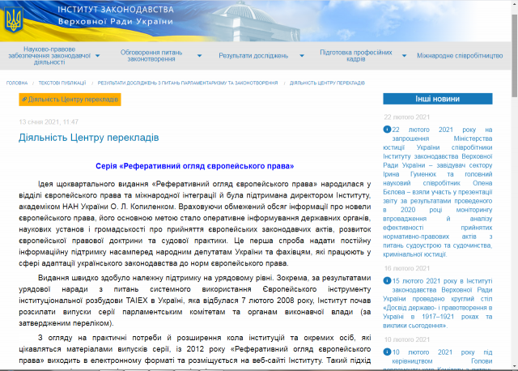
Task: Click info icon beside 22 лютого news
Action: point(387,129)
